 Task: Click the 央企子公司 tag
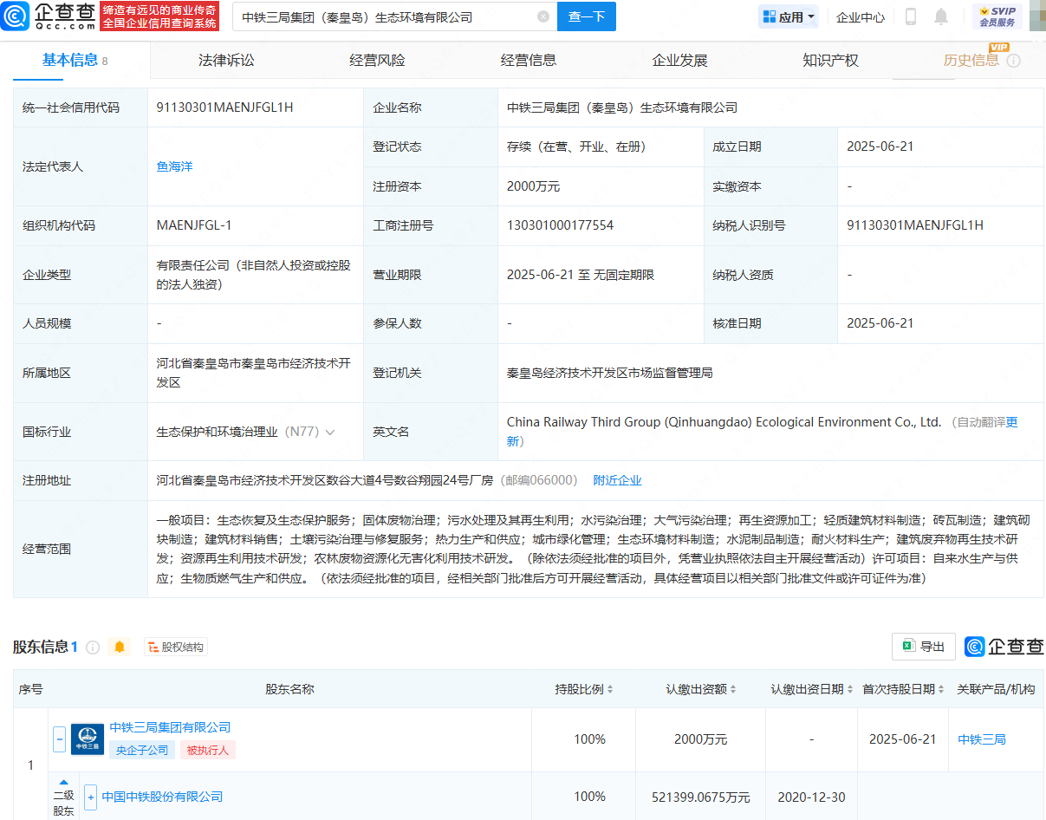[142, 750]
